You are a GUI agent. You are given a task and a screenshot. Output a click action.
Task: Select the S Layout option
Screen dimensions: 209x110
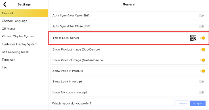coord(182,103)
